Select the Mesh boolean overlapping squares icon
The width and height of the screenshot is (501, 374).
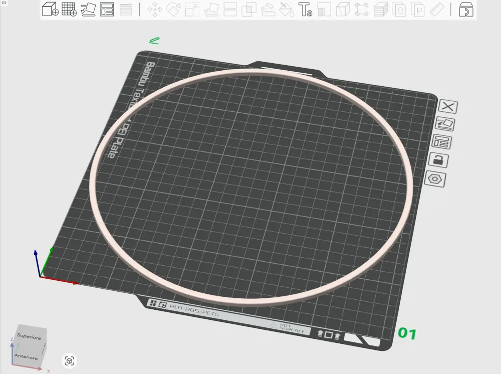[249, 10]
